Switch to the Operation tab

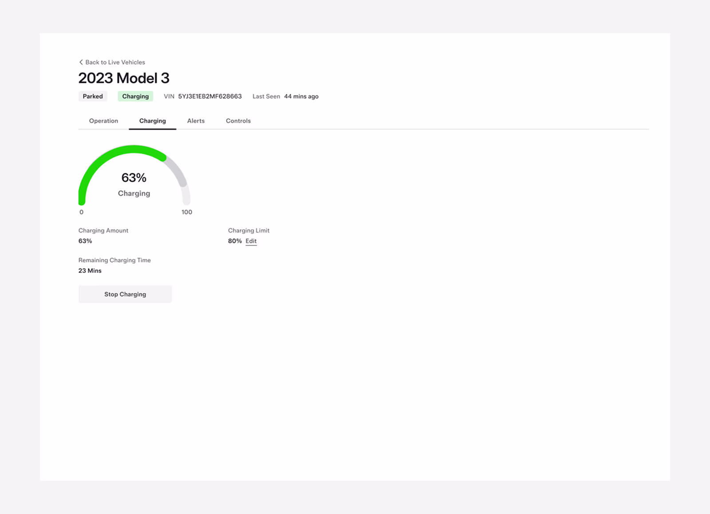coord(103,121)
